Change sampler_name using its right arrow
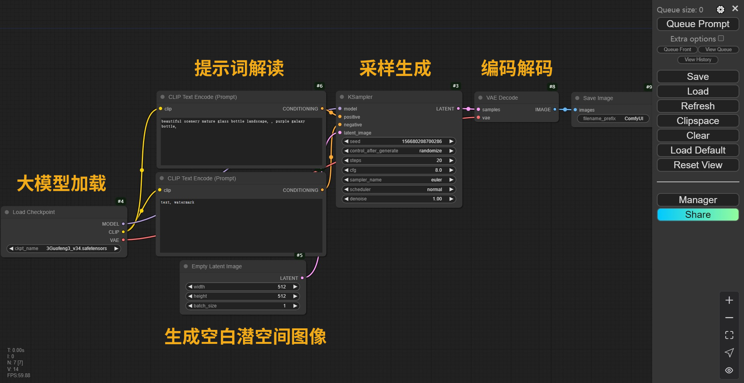This screenshot has width=744, height=383. click(451, 179)
